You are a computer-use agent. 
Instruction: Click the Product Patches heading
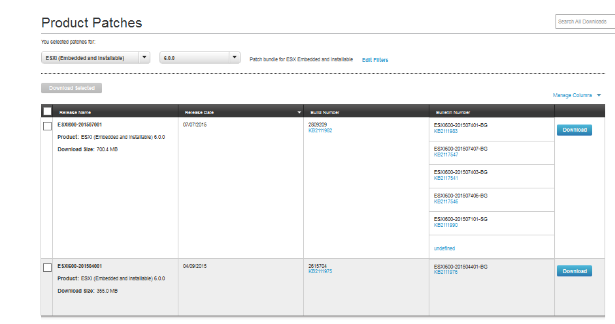click(x=91, y=23)
